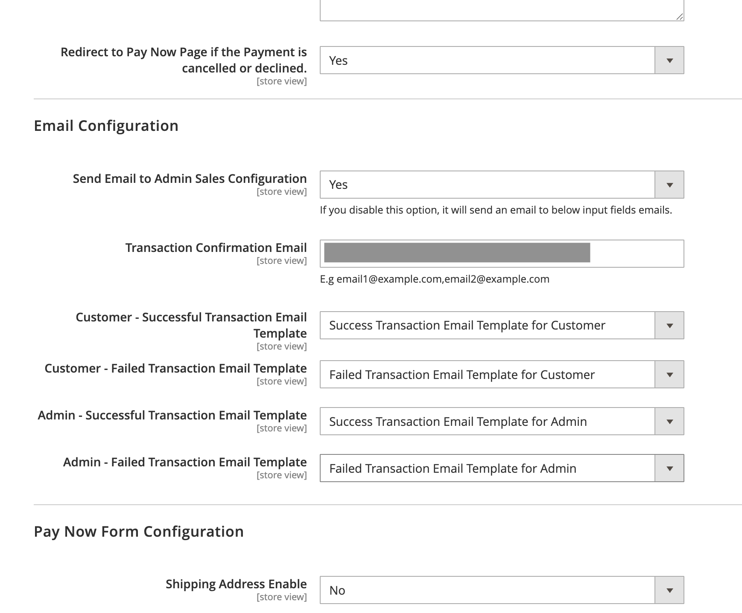The image size is (742, 613).
Task: Open Send Email to Admin Sales Configuration dropdown
Action: 502,185
